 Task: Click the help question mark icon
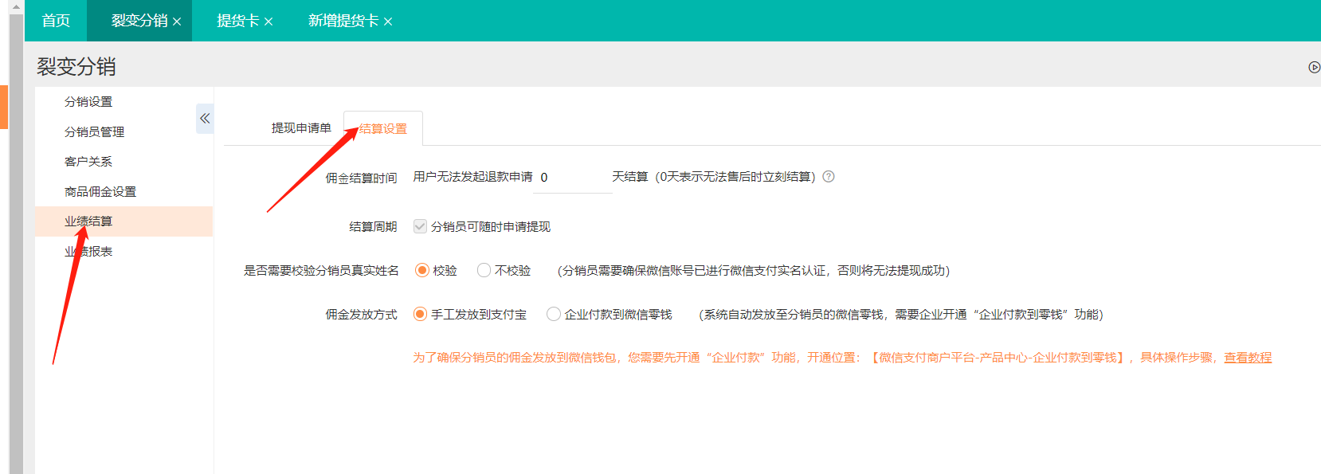pos(829,177)
